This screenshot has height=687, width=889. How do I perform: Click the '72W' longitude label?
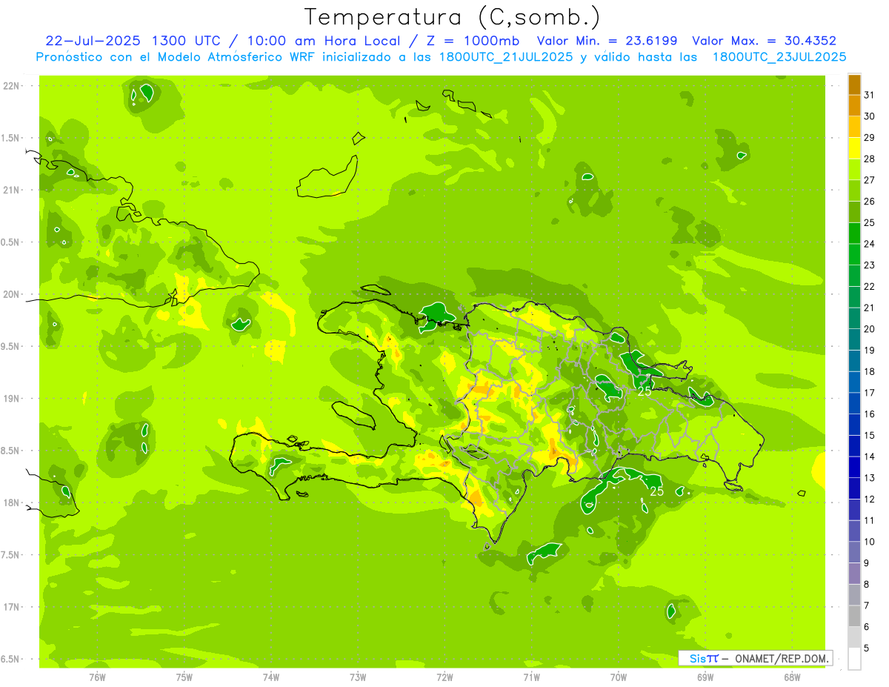[x=444, y=677]
